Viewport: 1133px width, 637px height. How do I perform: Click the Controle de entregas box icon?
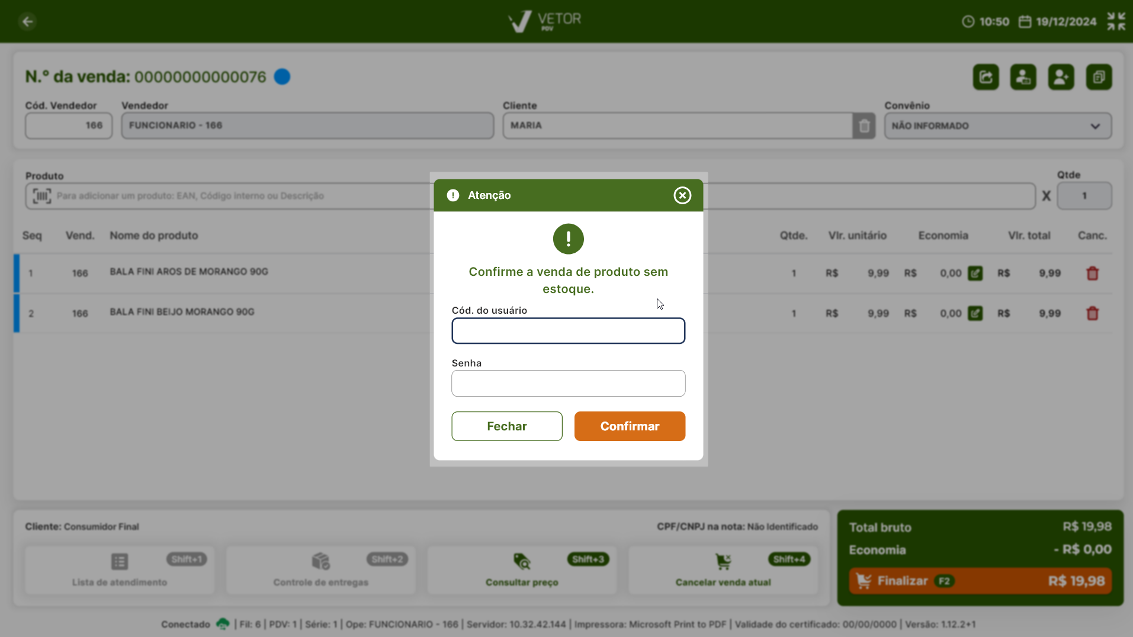tap(320, 561)
